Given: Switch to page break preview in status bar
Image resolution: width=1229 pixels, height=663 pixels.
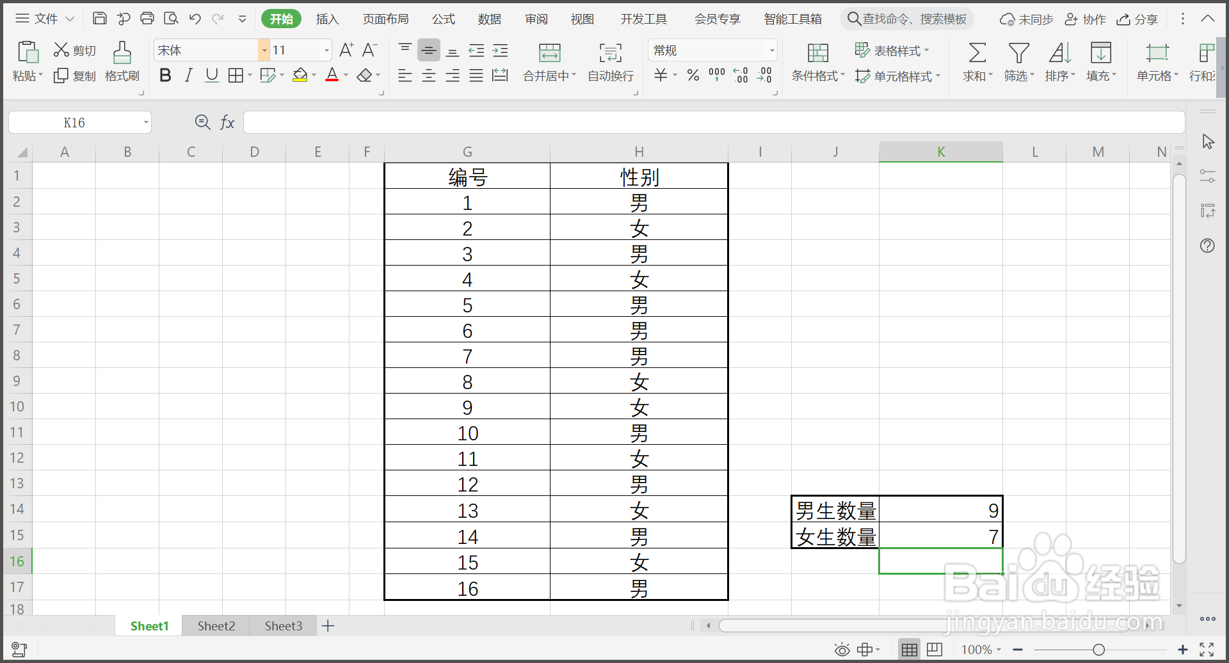Looking at the screenshot, I should tap(935, 650).
